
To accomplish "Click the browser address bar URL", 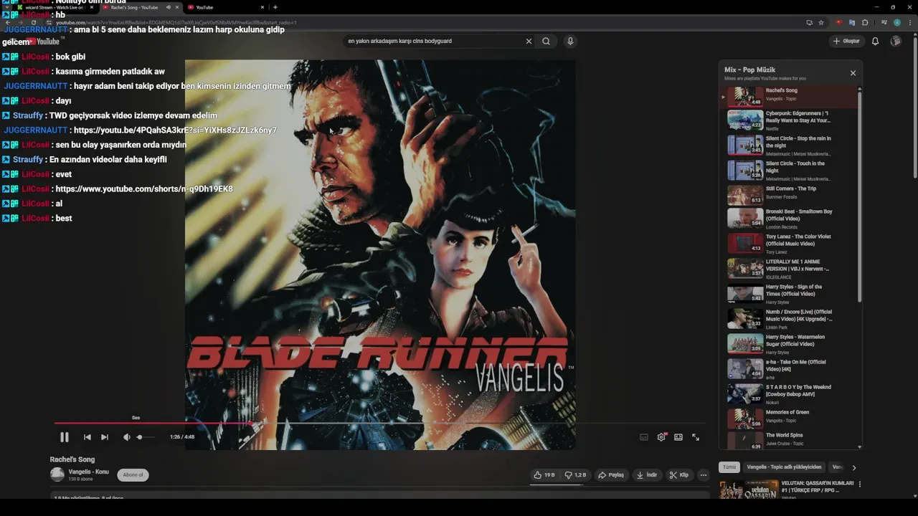I will pyautogui.click(x=176, y=22).
